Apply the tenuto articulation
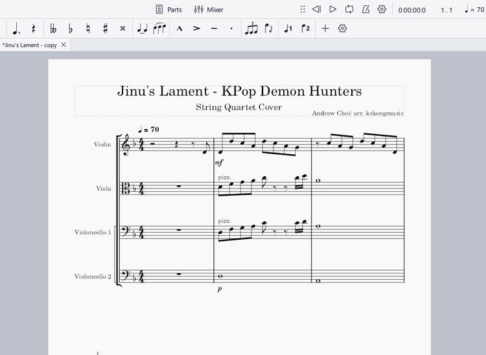Viewport: 486px width, 355px height. (x=214, y=29)
